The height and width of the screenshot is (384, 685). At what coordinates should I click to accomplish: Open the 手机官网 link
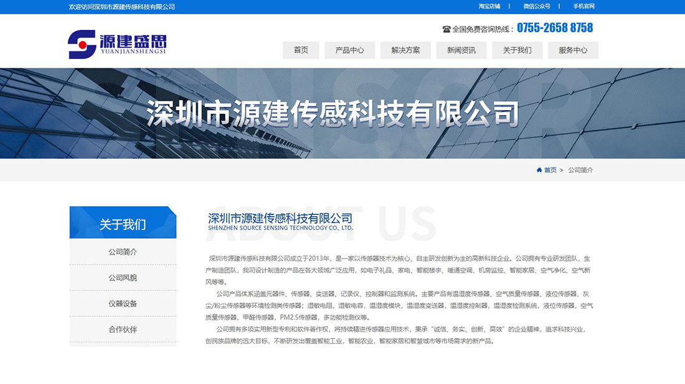point(583,6)
